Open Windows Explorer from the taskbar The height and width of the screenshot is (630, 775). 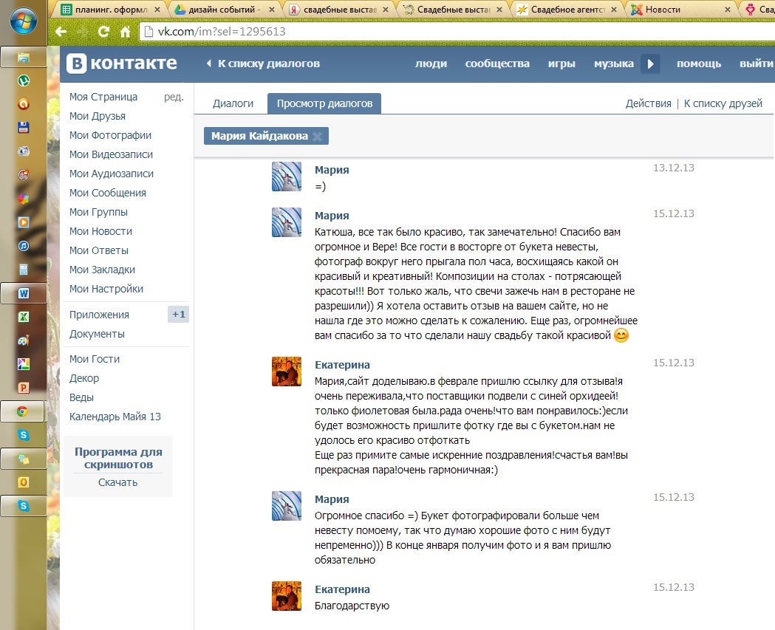click(23, 58)
